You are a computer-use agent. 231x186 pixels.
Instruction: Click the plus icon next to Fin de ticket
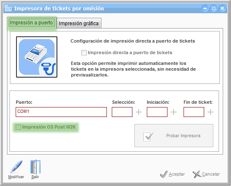pos(210,112)
